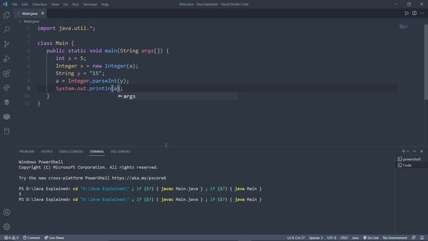
Task: Open notifications bell in status bar
Action: (422, 238)
